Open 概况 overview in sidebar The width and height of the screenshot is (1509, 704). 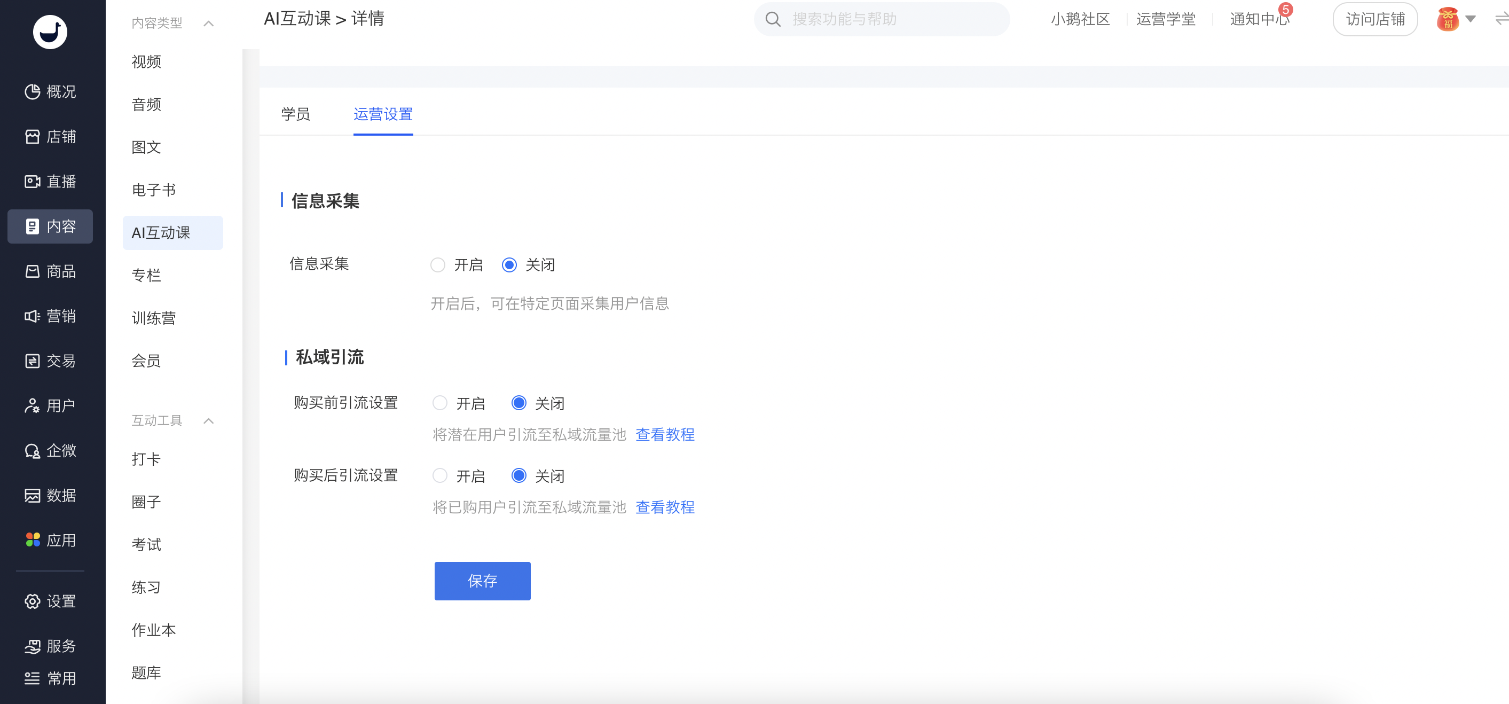[50, 91]
